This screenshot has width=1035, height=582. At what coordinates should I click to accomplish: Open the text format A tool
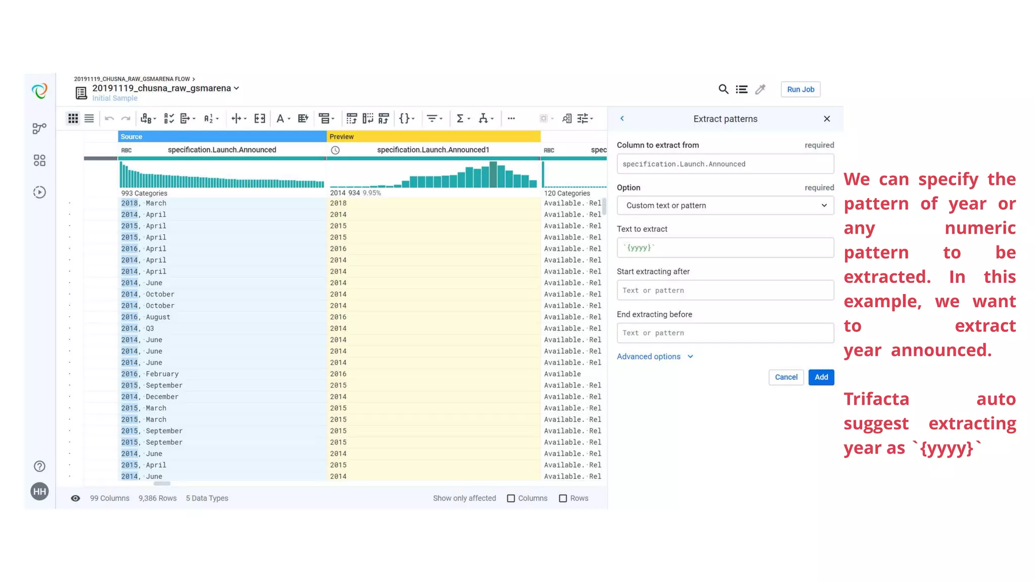pos(283,118)
